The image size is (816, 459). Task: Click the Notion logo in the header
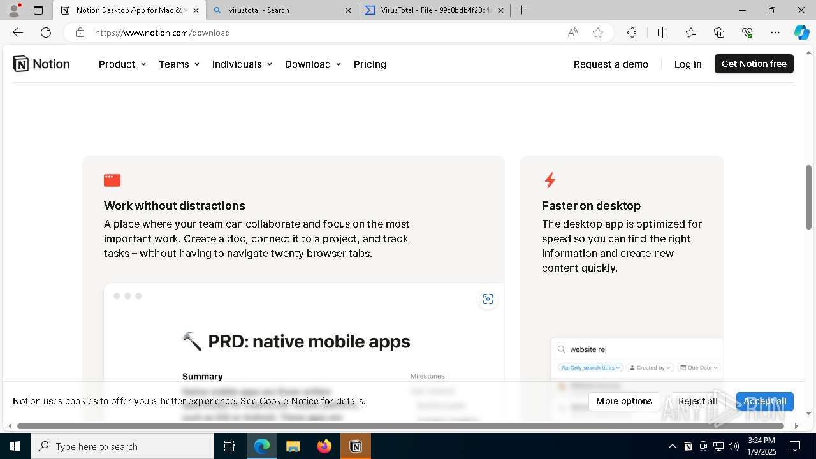pyautogui.click(x=41, y=64)
